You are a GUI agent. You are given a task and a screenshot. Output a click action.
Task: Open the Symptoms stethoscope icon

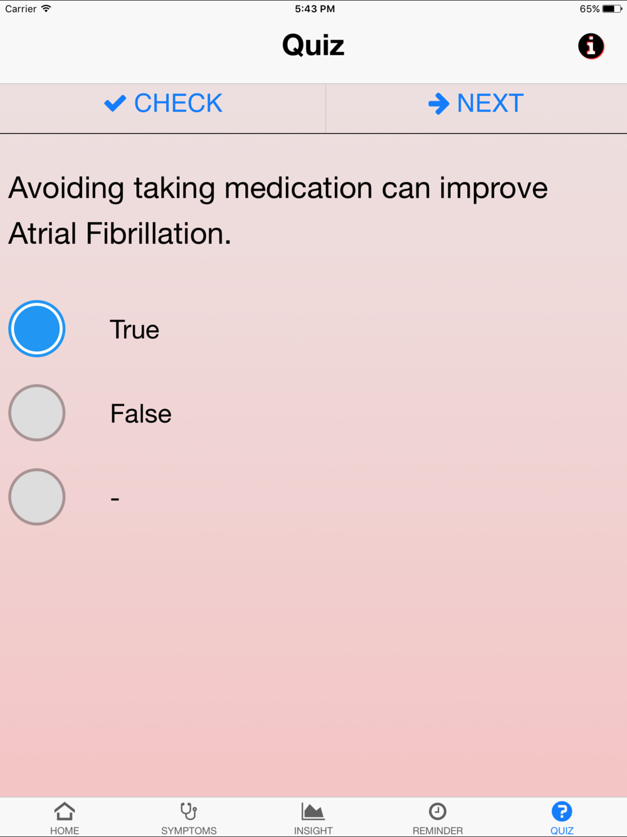[x=189, y=811]
